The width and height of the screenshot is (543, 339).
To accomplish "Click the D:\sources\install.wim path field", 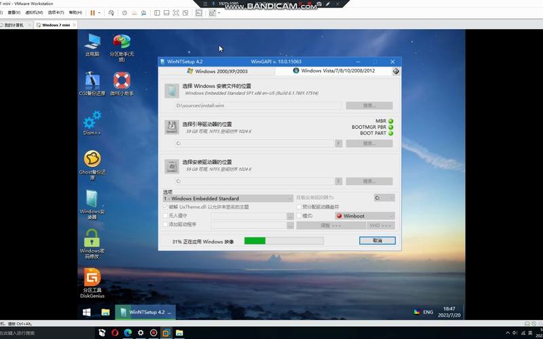I will click(x=258, y=106).
